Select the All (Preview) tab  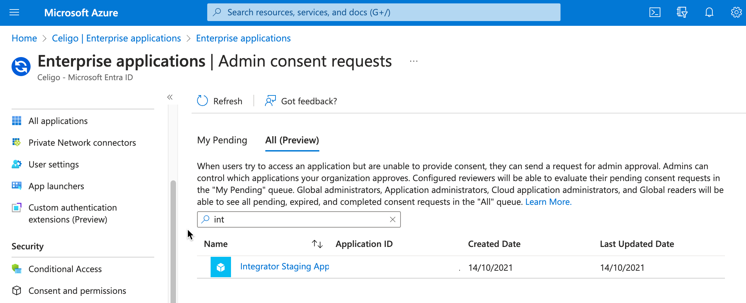pos(292,140)
